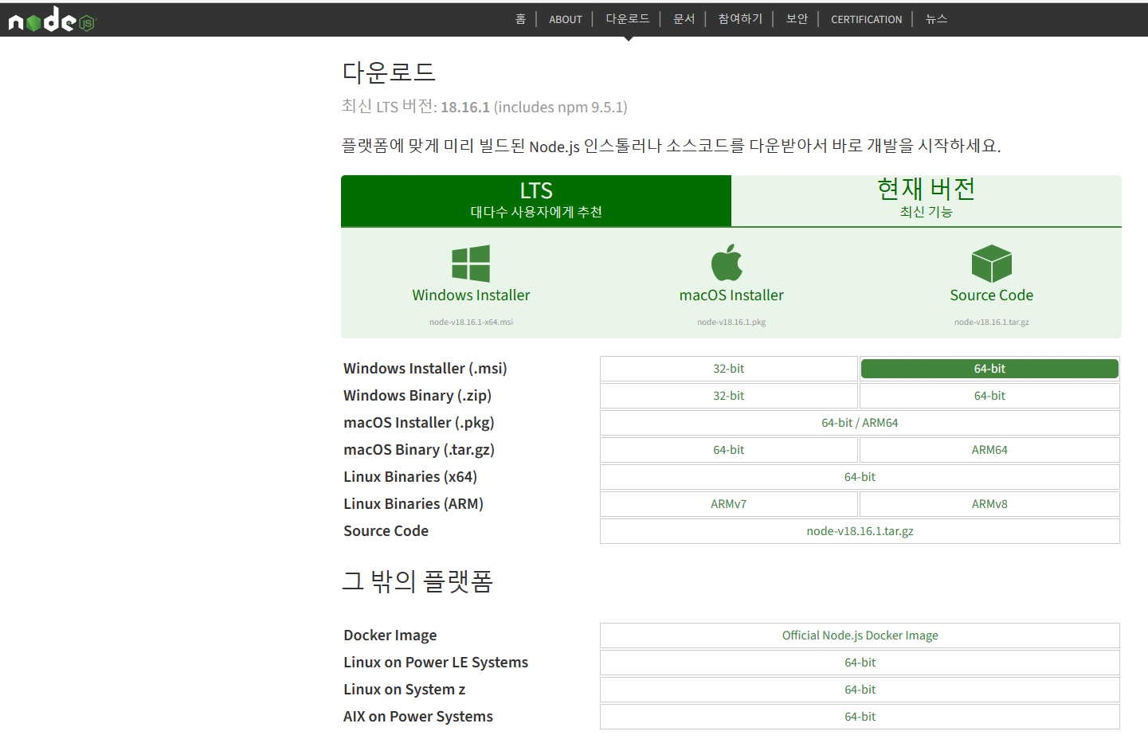Download Windows Binary (.zip) 64-bit

pos(989,396)
